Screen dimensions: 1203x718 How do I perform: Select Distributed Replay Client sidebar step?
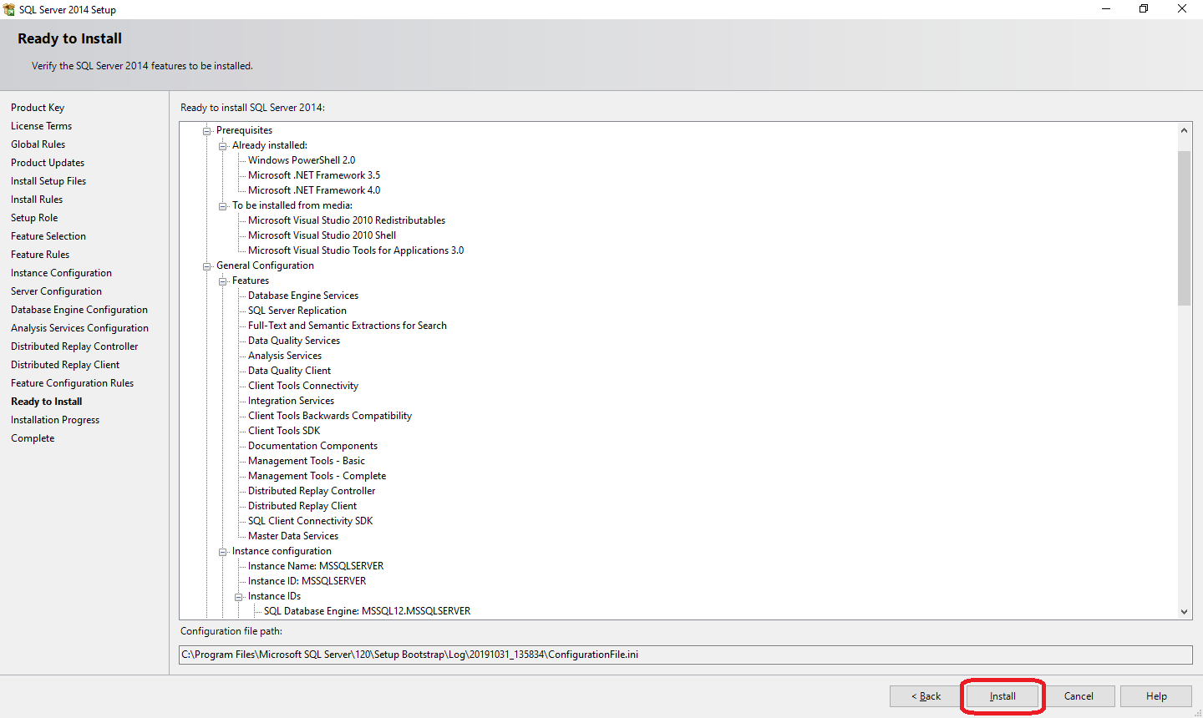(65, 365)
